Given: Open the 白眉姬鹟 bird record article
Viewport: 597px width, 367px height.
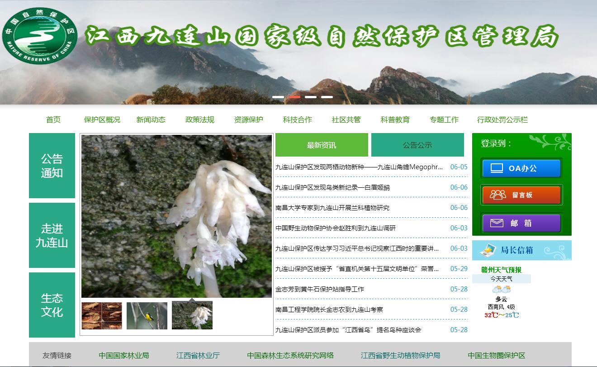Looking at the screenshot, I should tap(332, 187).
